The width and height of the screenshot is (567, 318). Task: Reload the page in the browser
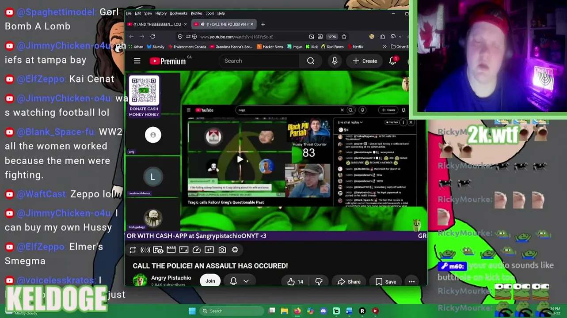point(152,37)
